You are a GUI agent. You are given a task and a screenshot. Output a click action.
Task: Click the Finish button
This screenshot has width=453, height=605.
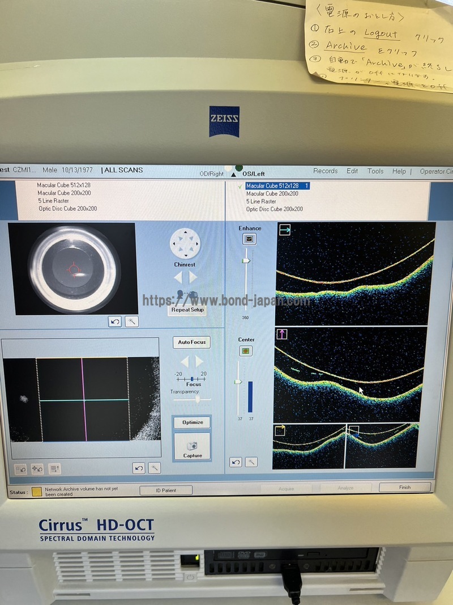[x=405, y=487]
